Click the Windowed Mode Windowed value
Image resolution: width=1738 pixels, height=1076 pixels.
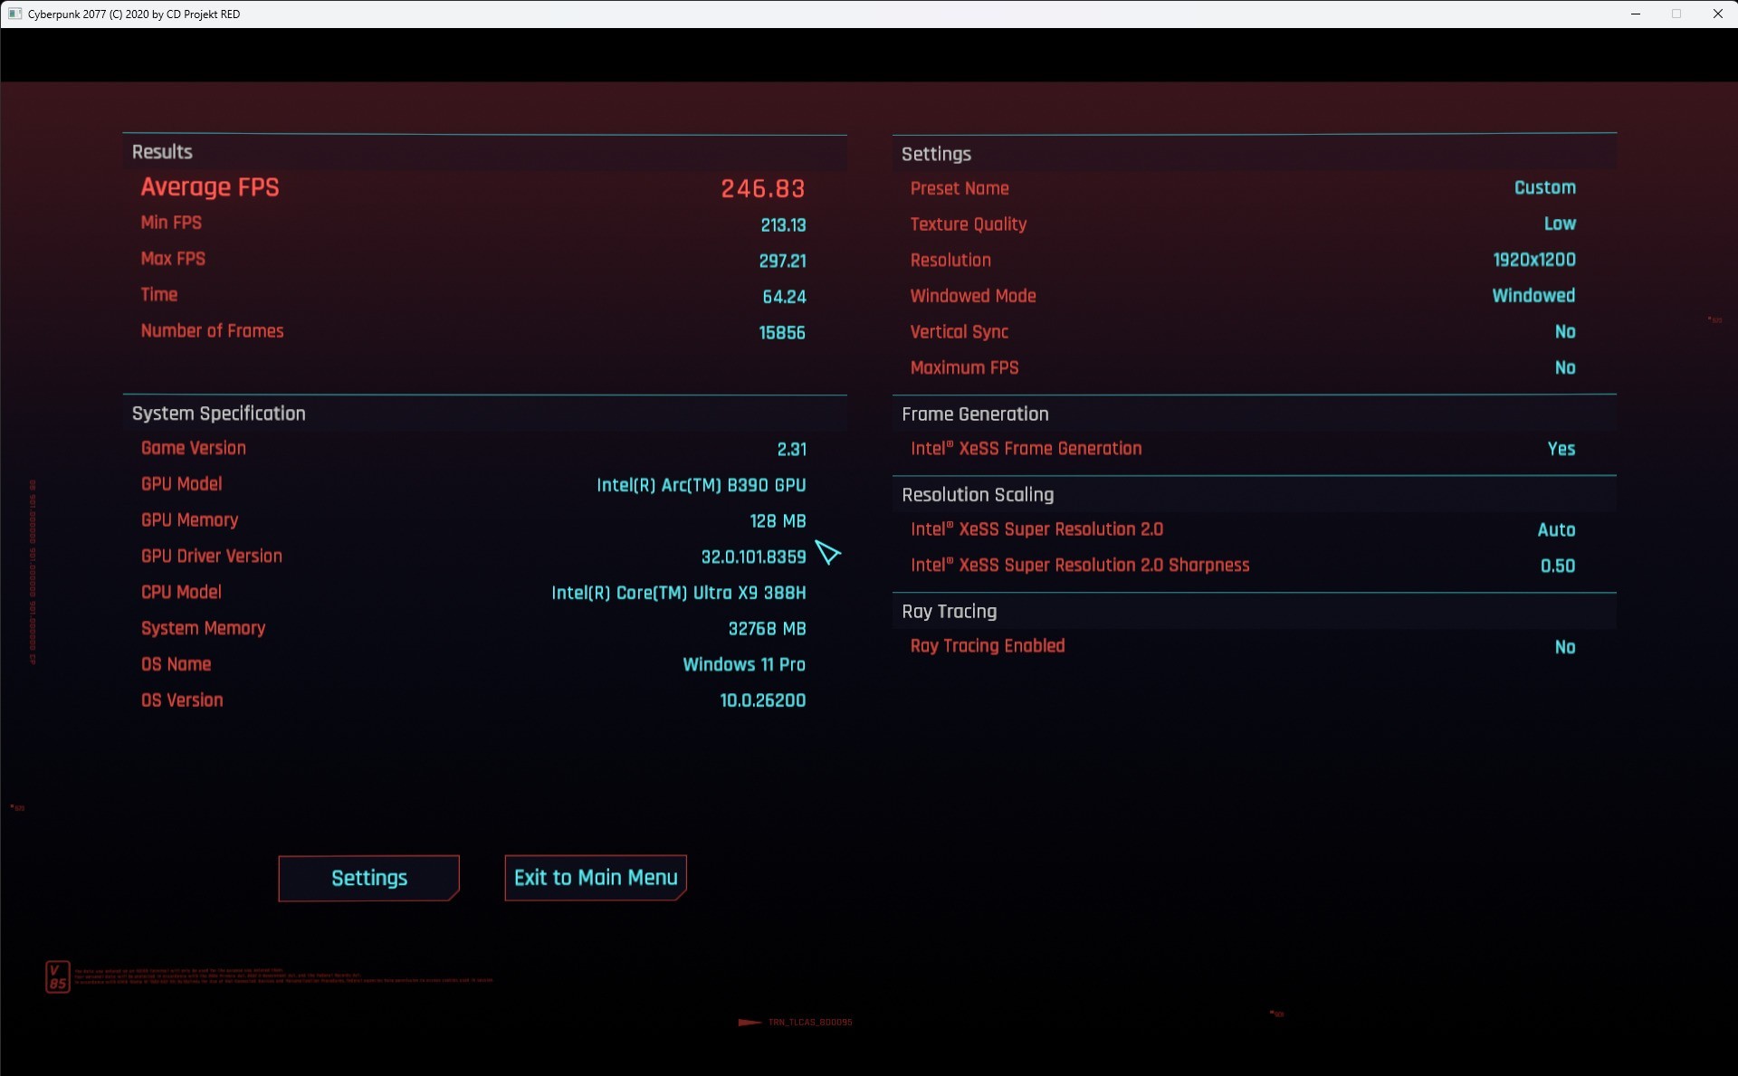pyautogui.click(x=1533, y=296)
